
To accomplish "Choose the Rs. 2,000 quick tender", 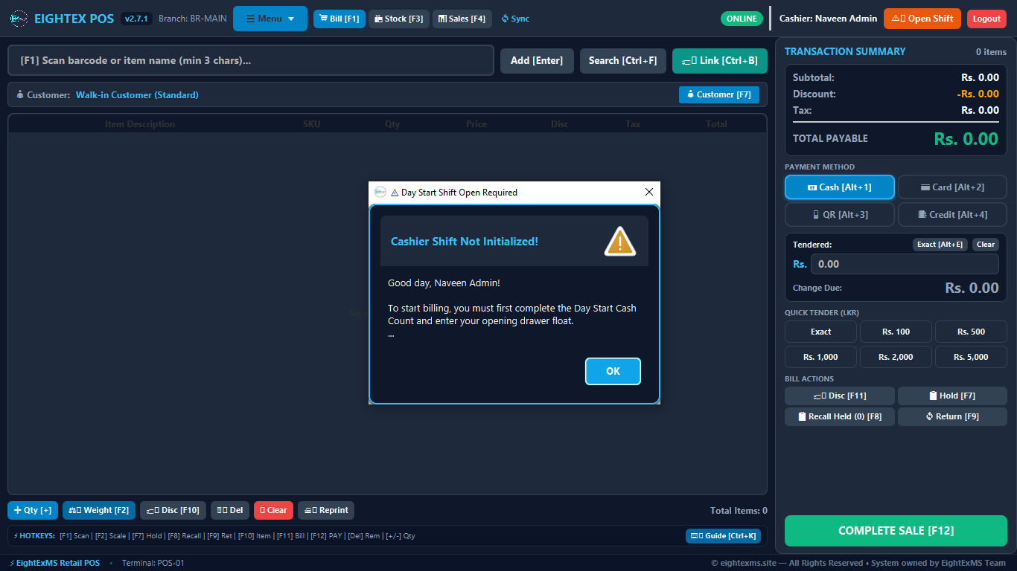I will pyautogui.click(x=896, y=357).
